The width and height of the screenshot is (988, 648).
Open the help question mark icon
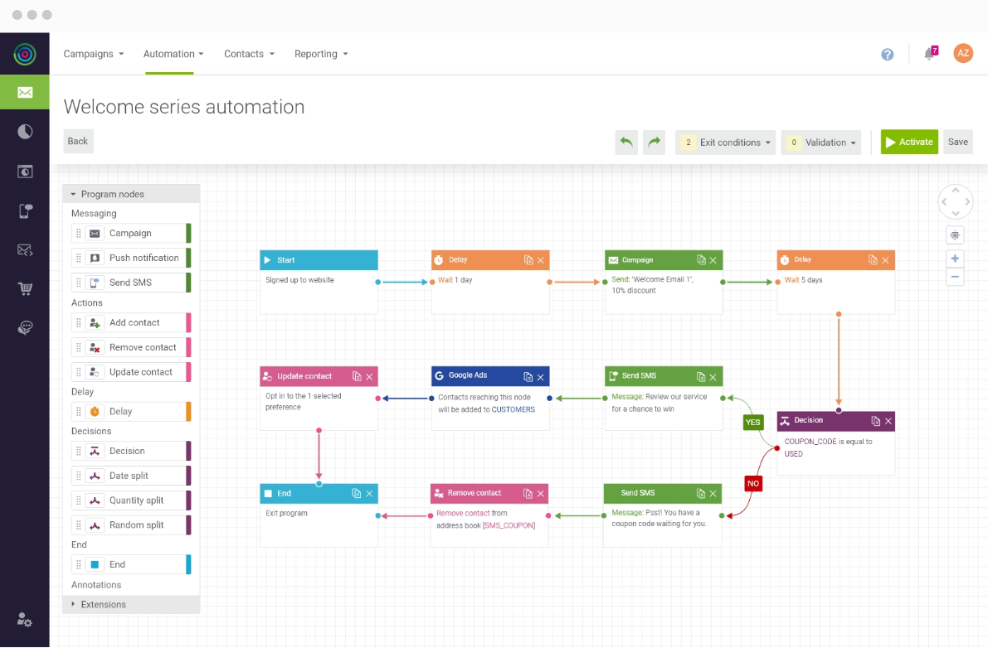(x=887, y=55)
